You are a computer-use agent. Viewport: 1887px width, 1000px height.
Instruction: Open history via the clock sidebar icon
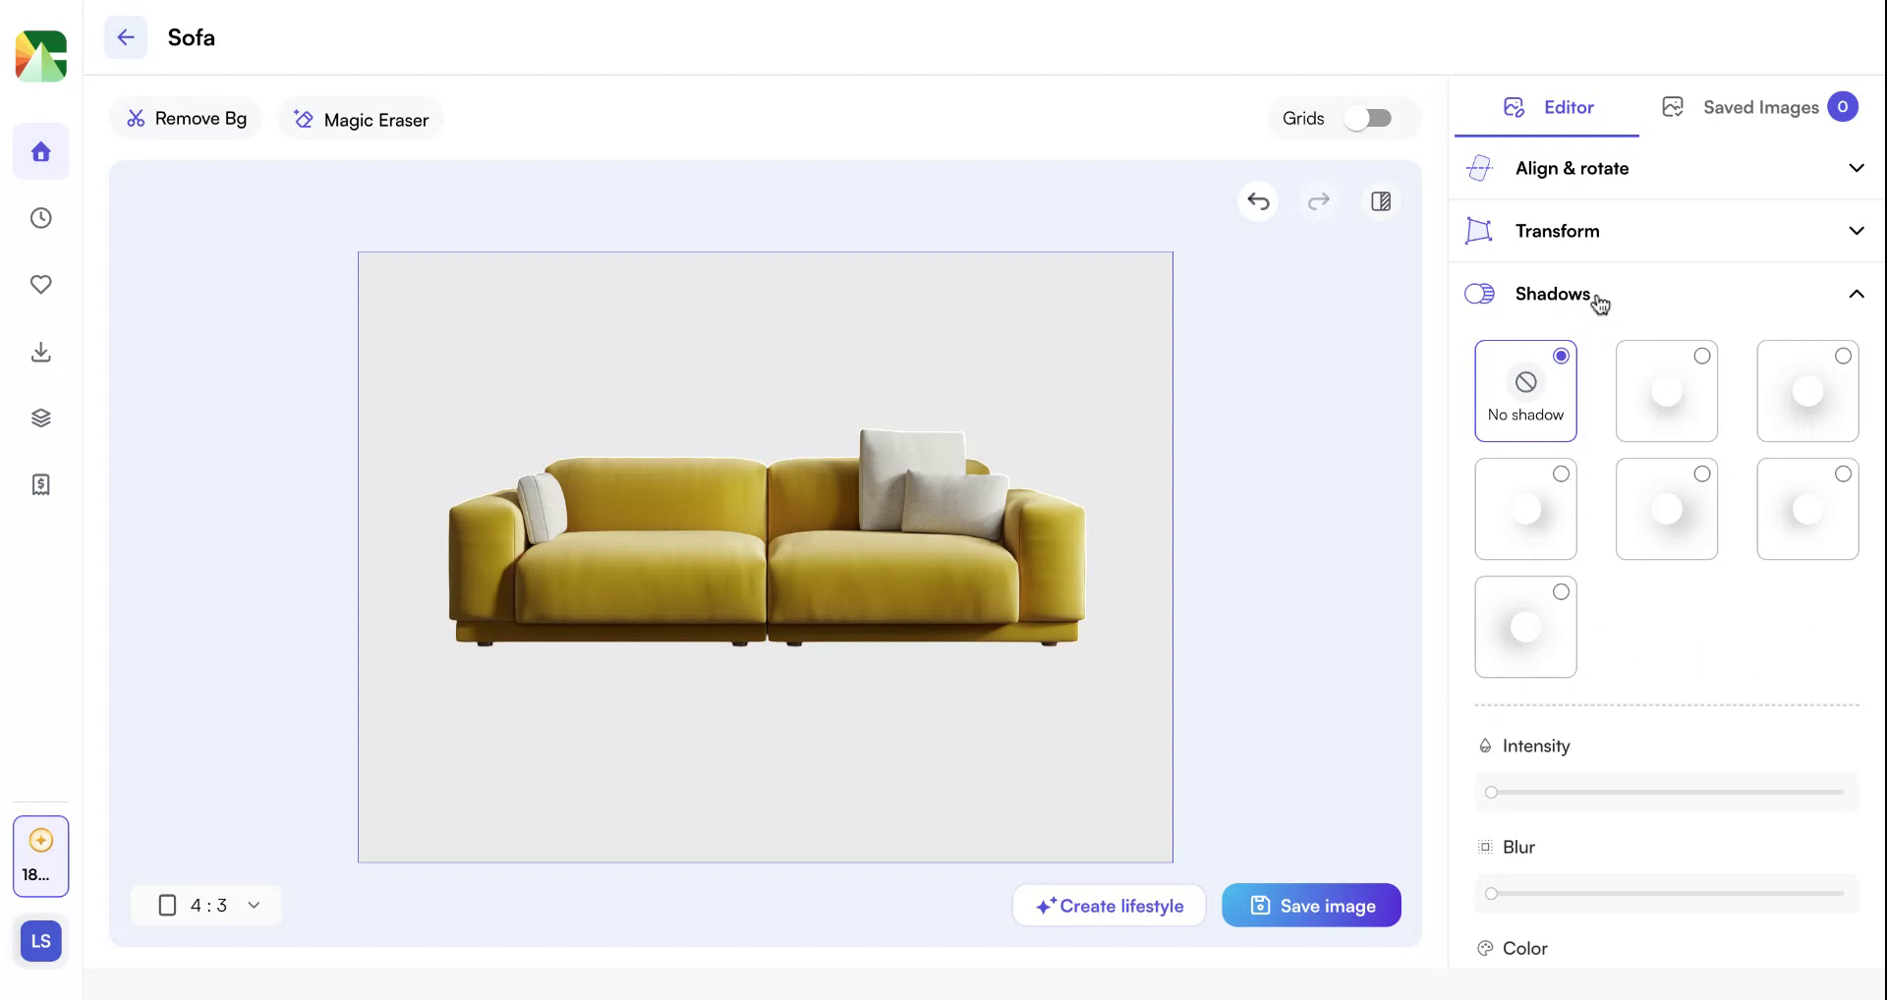coord(40,218)
